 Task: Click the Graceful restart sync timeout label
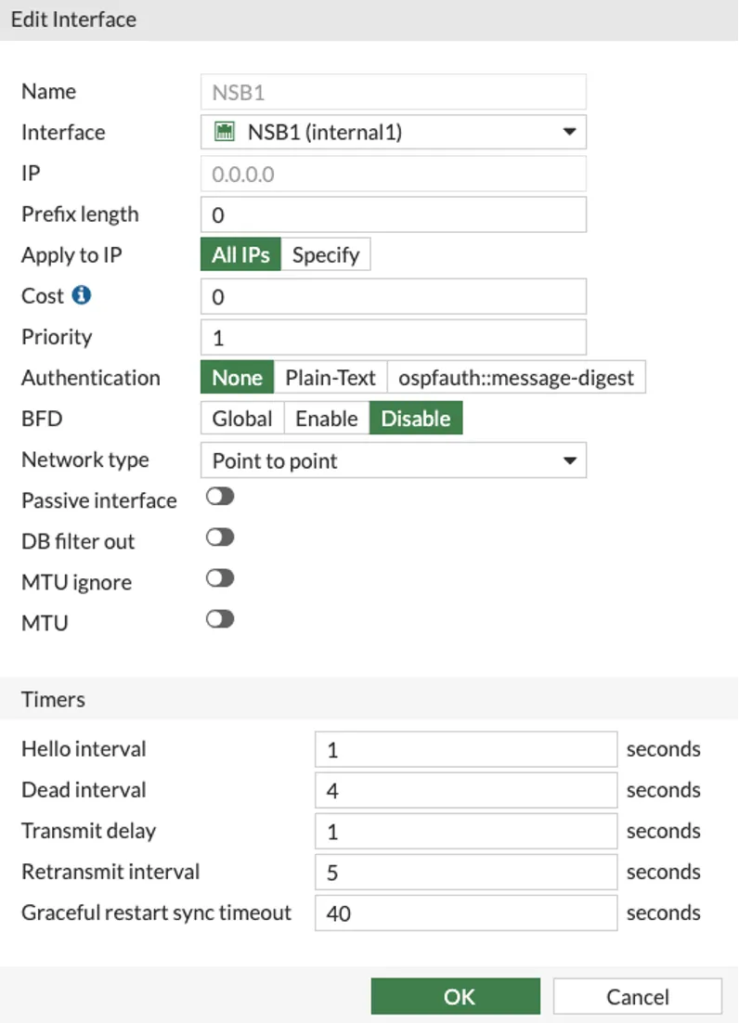157,913
